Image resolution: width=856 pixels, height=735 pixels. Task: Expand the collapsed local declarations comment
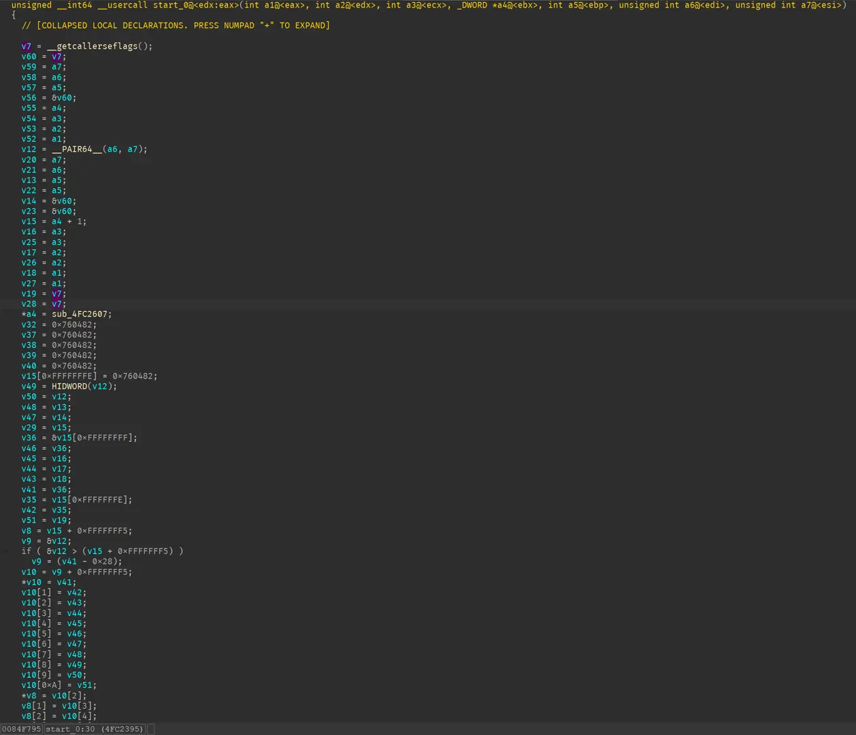[x=176, y=25]
